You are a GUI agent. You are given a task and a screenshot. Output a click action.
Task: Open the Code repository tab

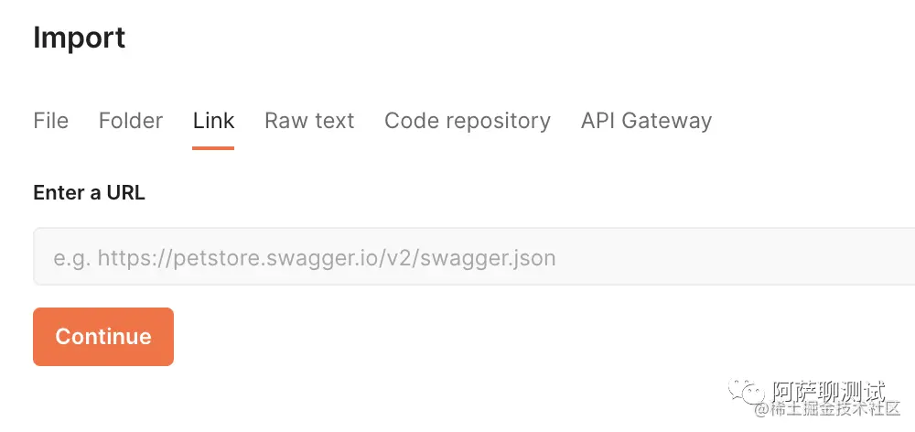(x=468, y=121)
